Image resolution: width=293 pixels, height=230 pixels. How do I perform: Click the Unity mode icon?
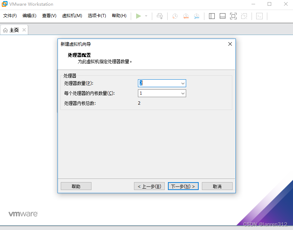pos(244,16)
